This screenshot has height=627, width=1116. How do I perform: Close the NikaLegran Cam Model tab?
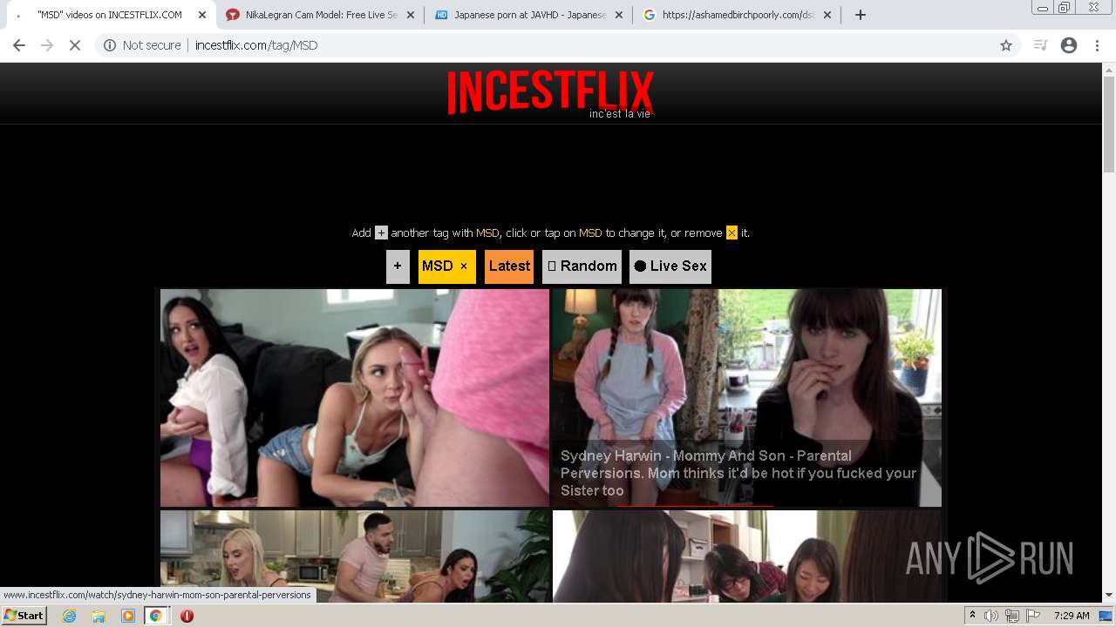point(411,15)
